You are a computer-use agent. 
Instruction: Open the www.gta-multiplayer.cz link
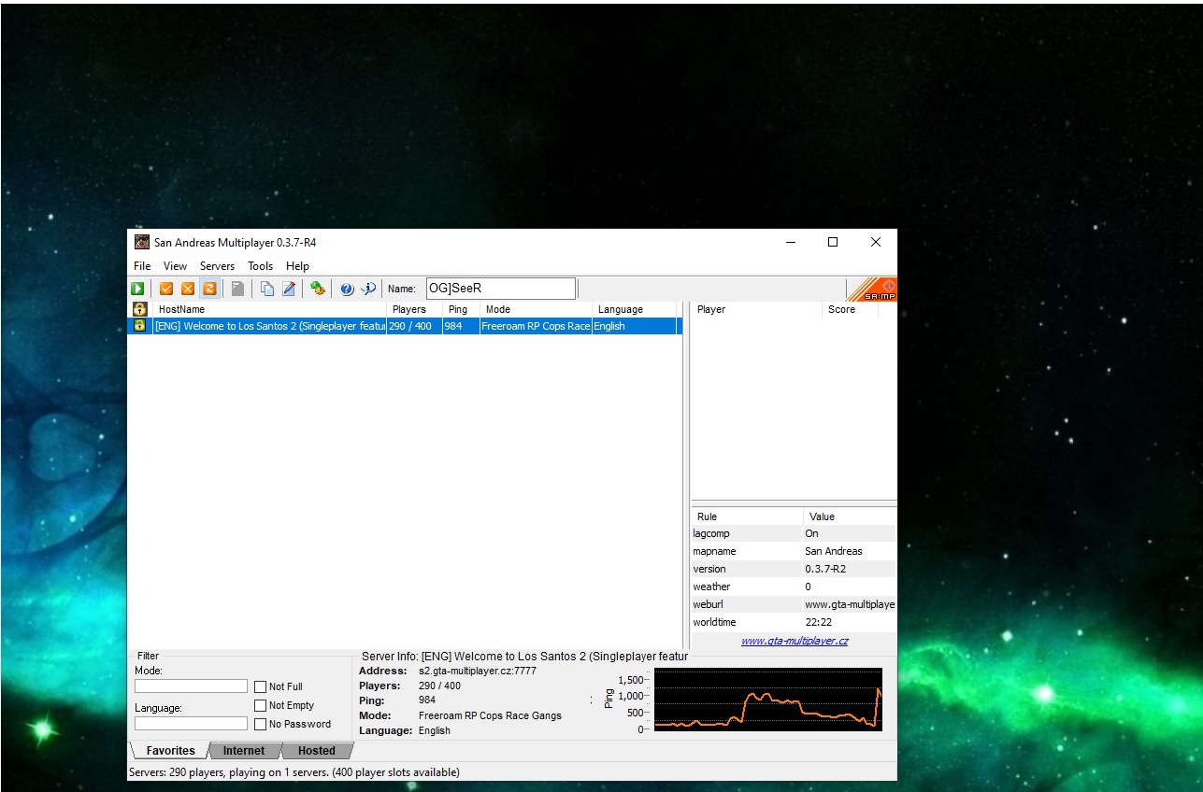pos(795,641)
